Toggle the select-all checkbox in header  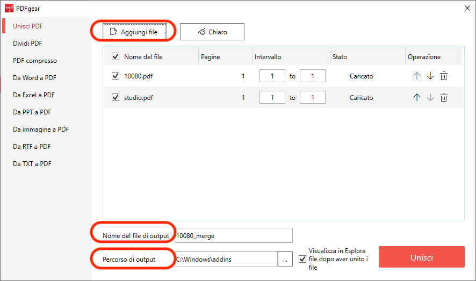pos(115,56)
